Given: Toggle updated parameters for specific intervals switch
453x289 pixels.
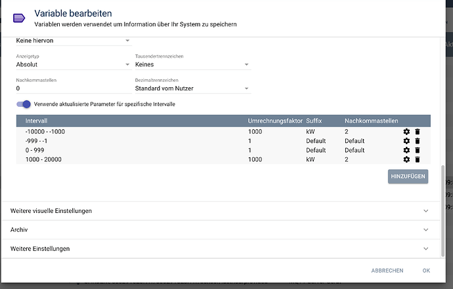Looking at the screenshot, I should (24, 104).
